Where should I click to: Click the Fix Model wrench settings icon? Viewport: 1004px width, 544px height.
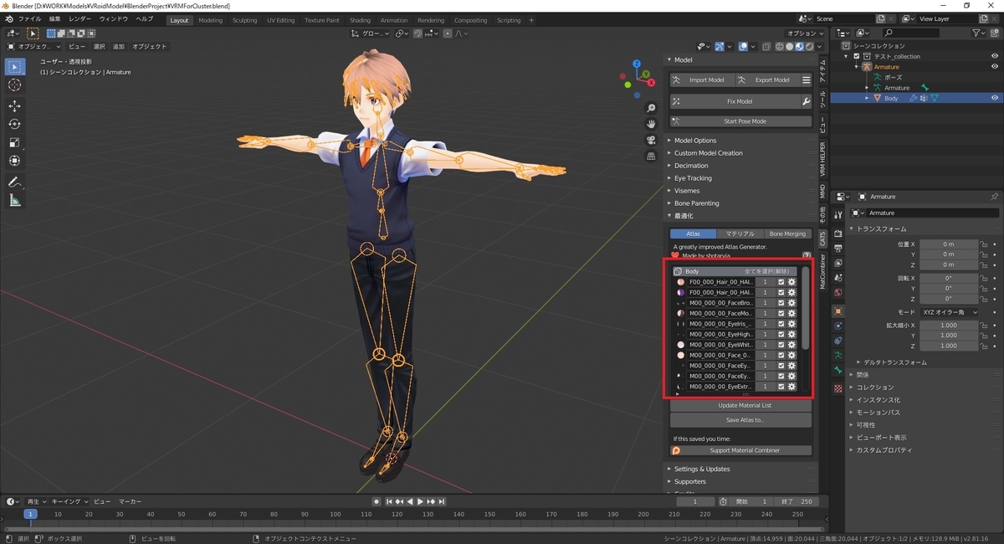tap(806, 101)
